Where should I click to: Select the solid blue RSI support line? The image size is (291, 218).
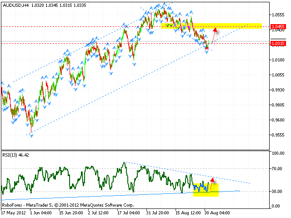point(91,196)
